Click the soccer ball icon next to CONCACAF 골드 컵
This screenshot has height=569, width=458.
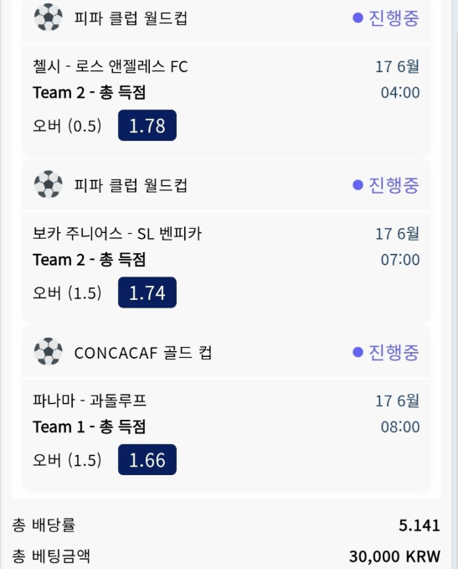tap(49, 352)
